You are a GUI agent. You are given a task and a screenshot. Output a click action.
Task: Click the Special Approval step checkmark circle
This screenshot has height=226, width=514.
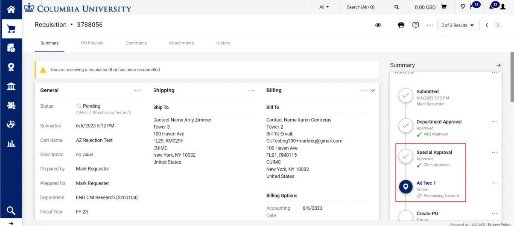[x=406, y=156]
